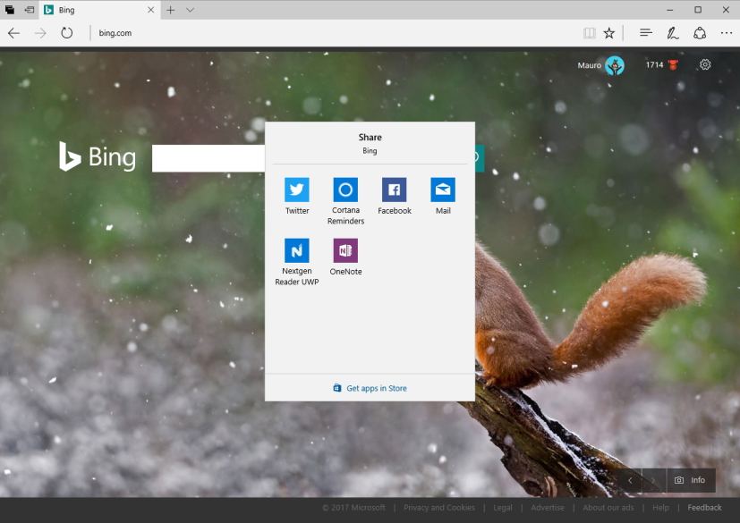The width and height of the screenshot is (740, 523).
Task: Enter Reading view
Action: tap(589, 32)
